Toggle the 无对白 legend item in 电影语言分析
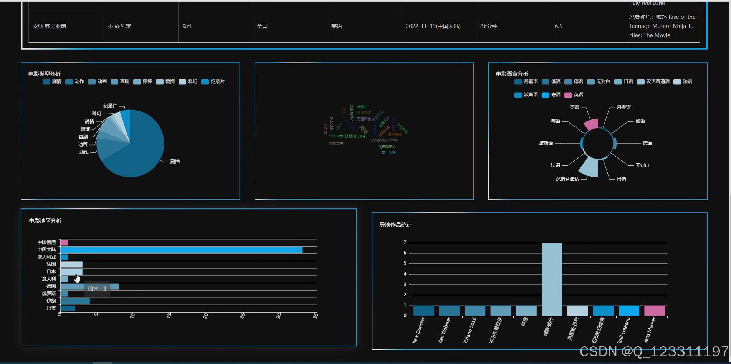Image resolution: width=731 pixels, height=364 pixels. 599,82
